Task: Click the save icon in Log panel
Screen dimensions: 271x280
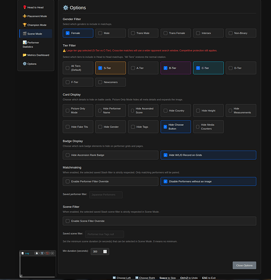Action: (x=37, y=253)
